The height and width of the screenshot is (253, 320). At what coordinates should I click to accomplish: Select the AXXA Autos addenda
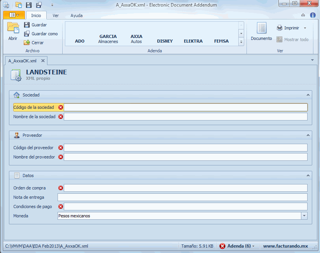coord(136,39)
